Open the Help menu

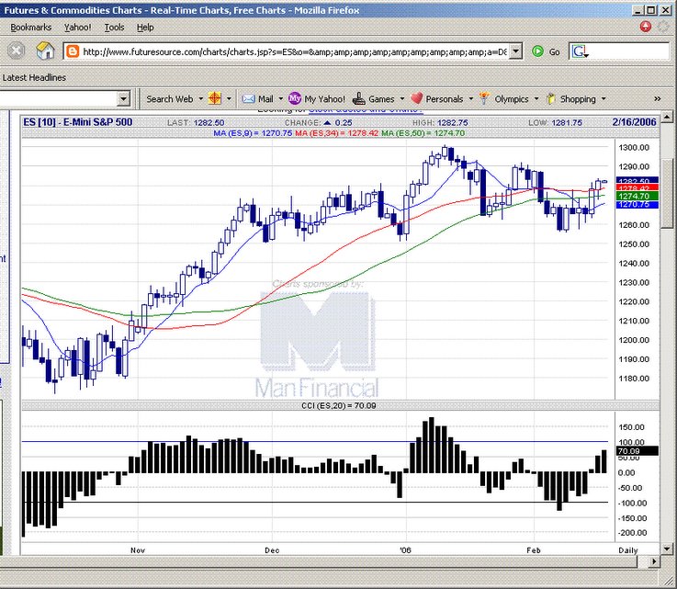(x=145, y=28)
